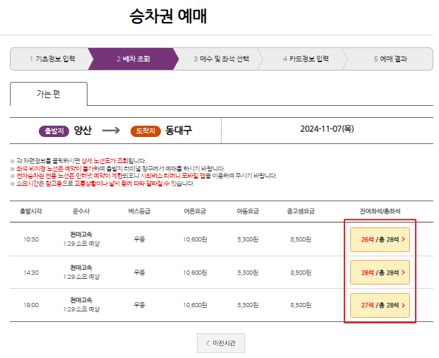Click the 출발시각 column header
439x358 pixels.
[x=31, y=211]
